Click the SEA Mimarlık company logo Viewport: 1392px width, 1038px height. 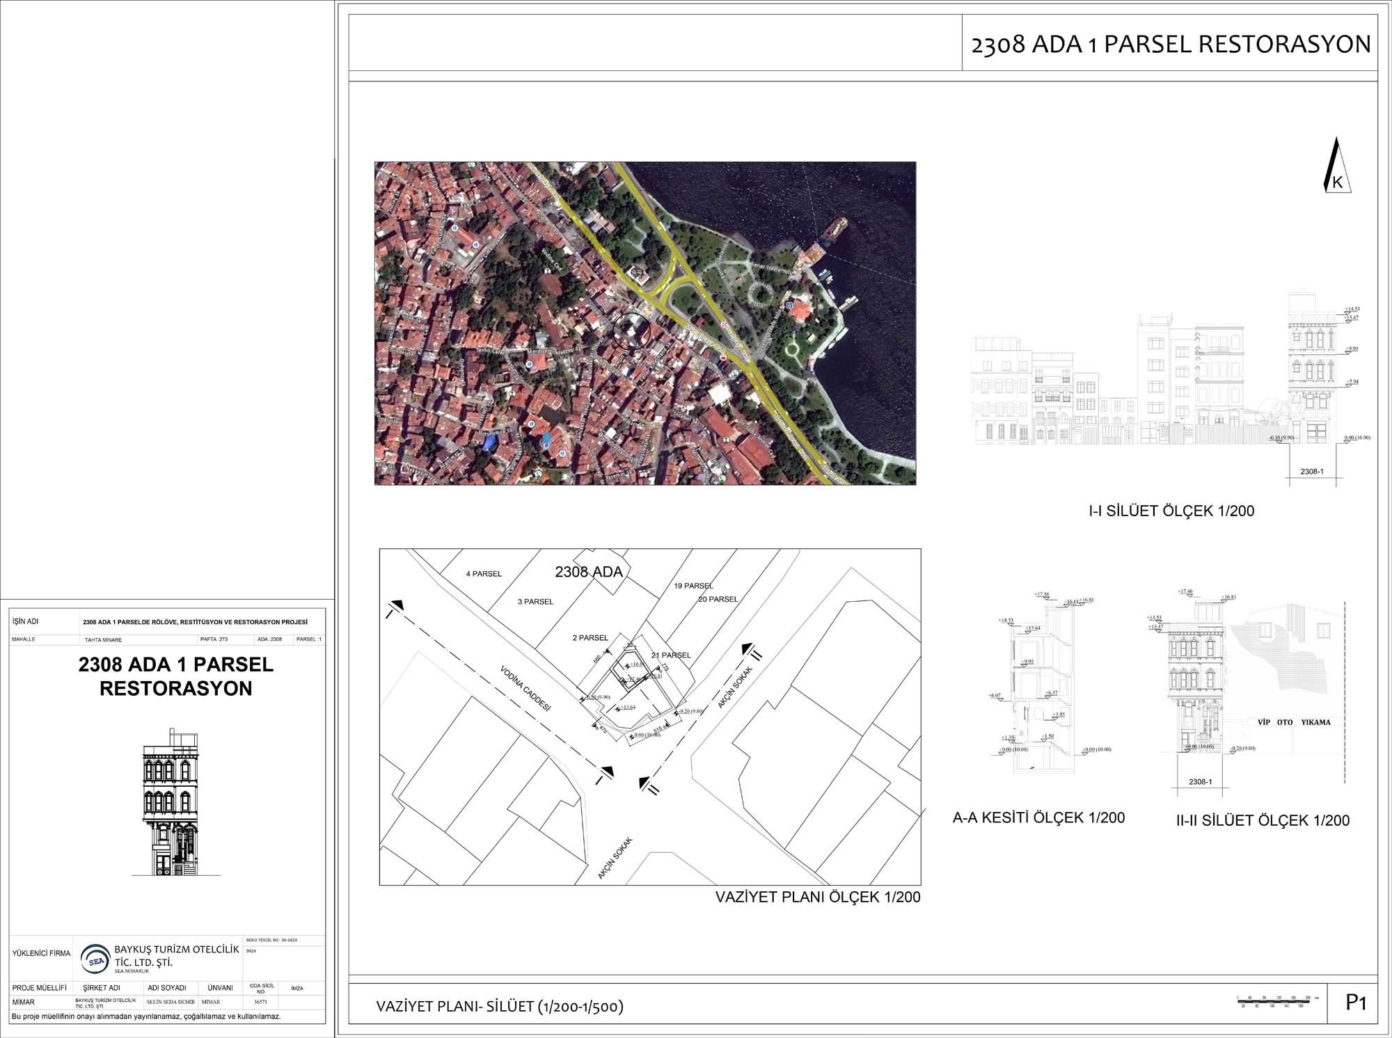click(x=96, y=959)
